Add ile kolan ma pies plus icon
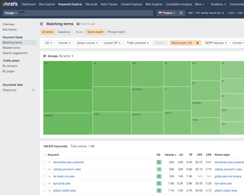 click(x=50, y=176)
